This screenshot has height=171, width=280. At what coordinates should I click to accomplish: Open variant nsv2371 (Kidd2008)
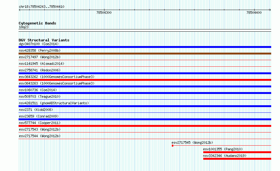click(x=36, y=110)
